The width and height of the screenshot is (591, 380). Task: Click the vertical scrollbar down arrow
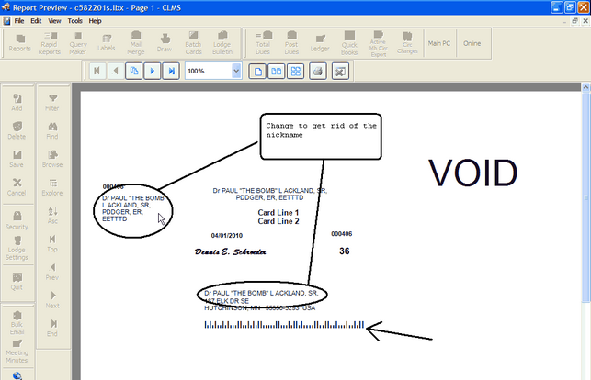(585, 374)
